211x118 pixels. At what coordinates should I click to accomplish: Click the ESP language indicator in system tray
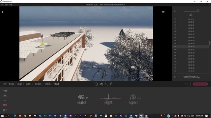point(193,116)
